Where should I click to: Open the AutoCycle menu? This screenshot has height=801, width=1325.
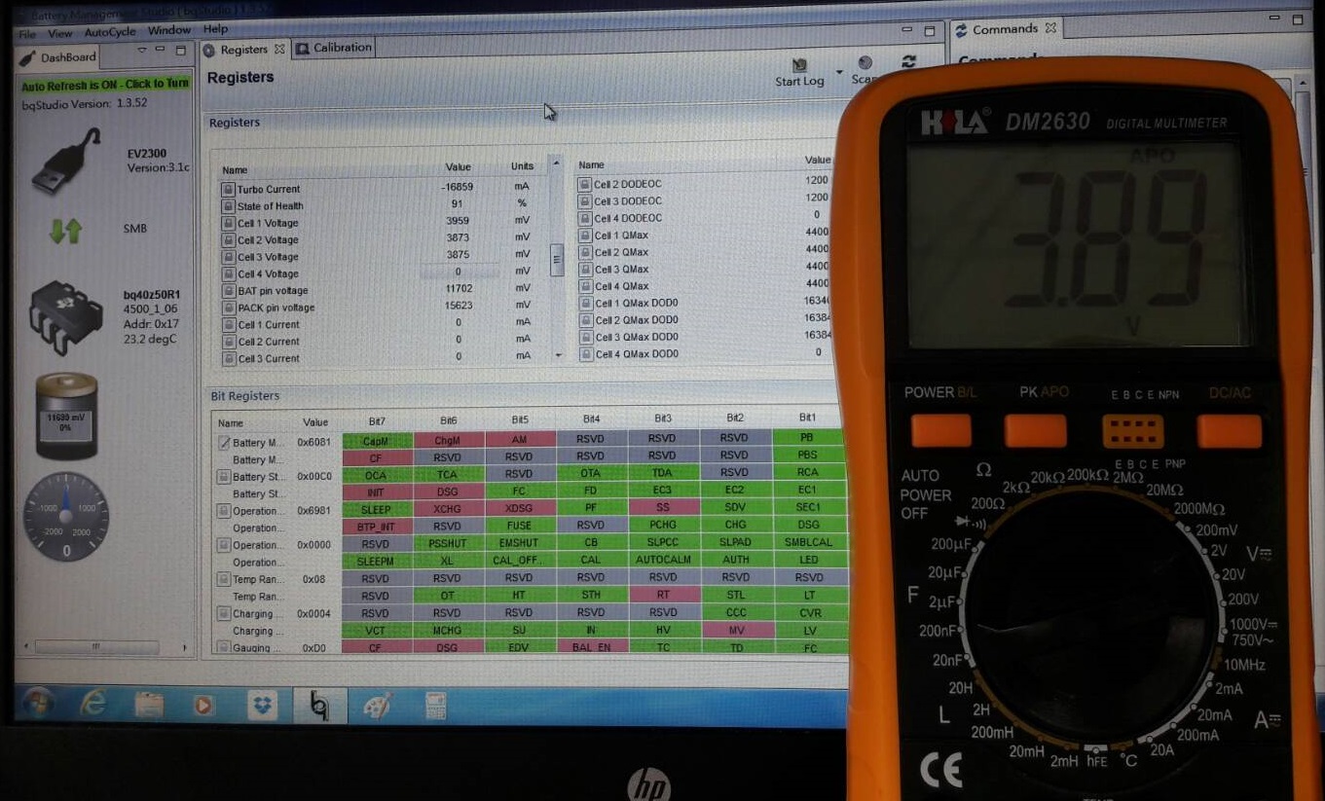pyautogui.click(x=110, y=32)
